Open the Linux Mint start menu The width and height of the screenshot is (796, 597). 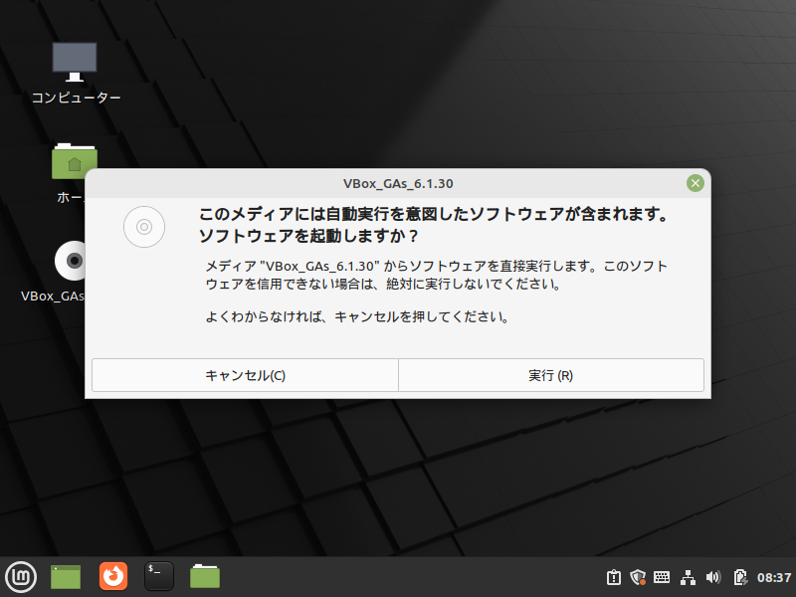tap(21, 577)
